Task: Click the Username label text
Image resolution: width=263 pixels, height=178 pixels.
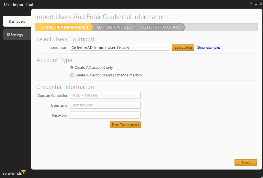Action: click(x=59, y=105)
